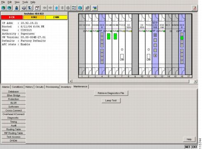This screenshot has height=149, width=202.
Task: Click the network view icon with four nodes
Action: [74, 8]
